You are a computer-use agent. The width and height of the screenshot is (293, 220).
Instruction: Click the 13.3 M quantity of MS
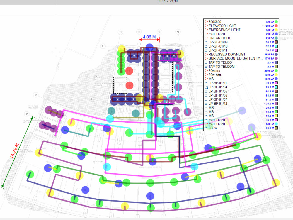click(270, 116)
